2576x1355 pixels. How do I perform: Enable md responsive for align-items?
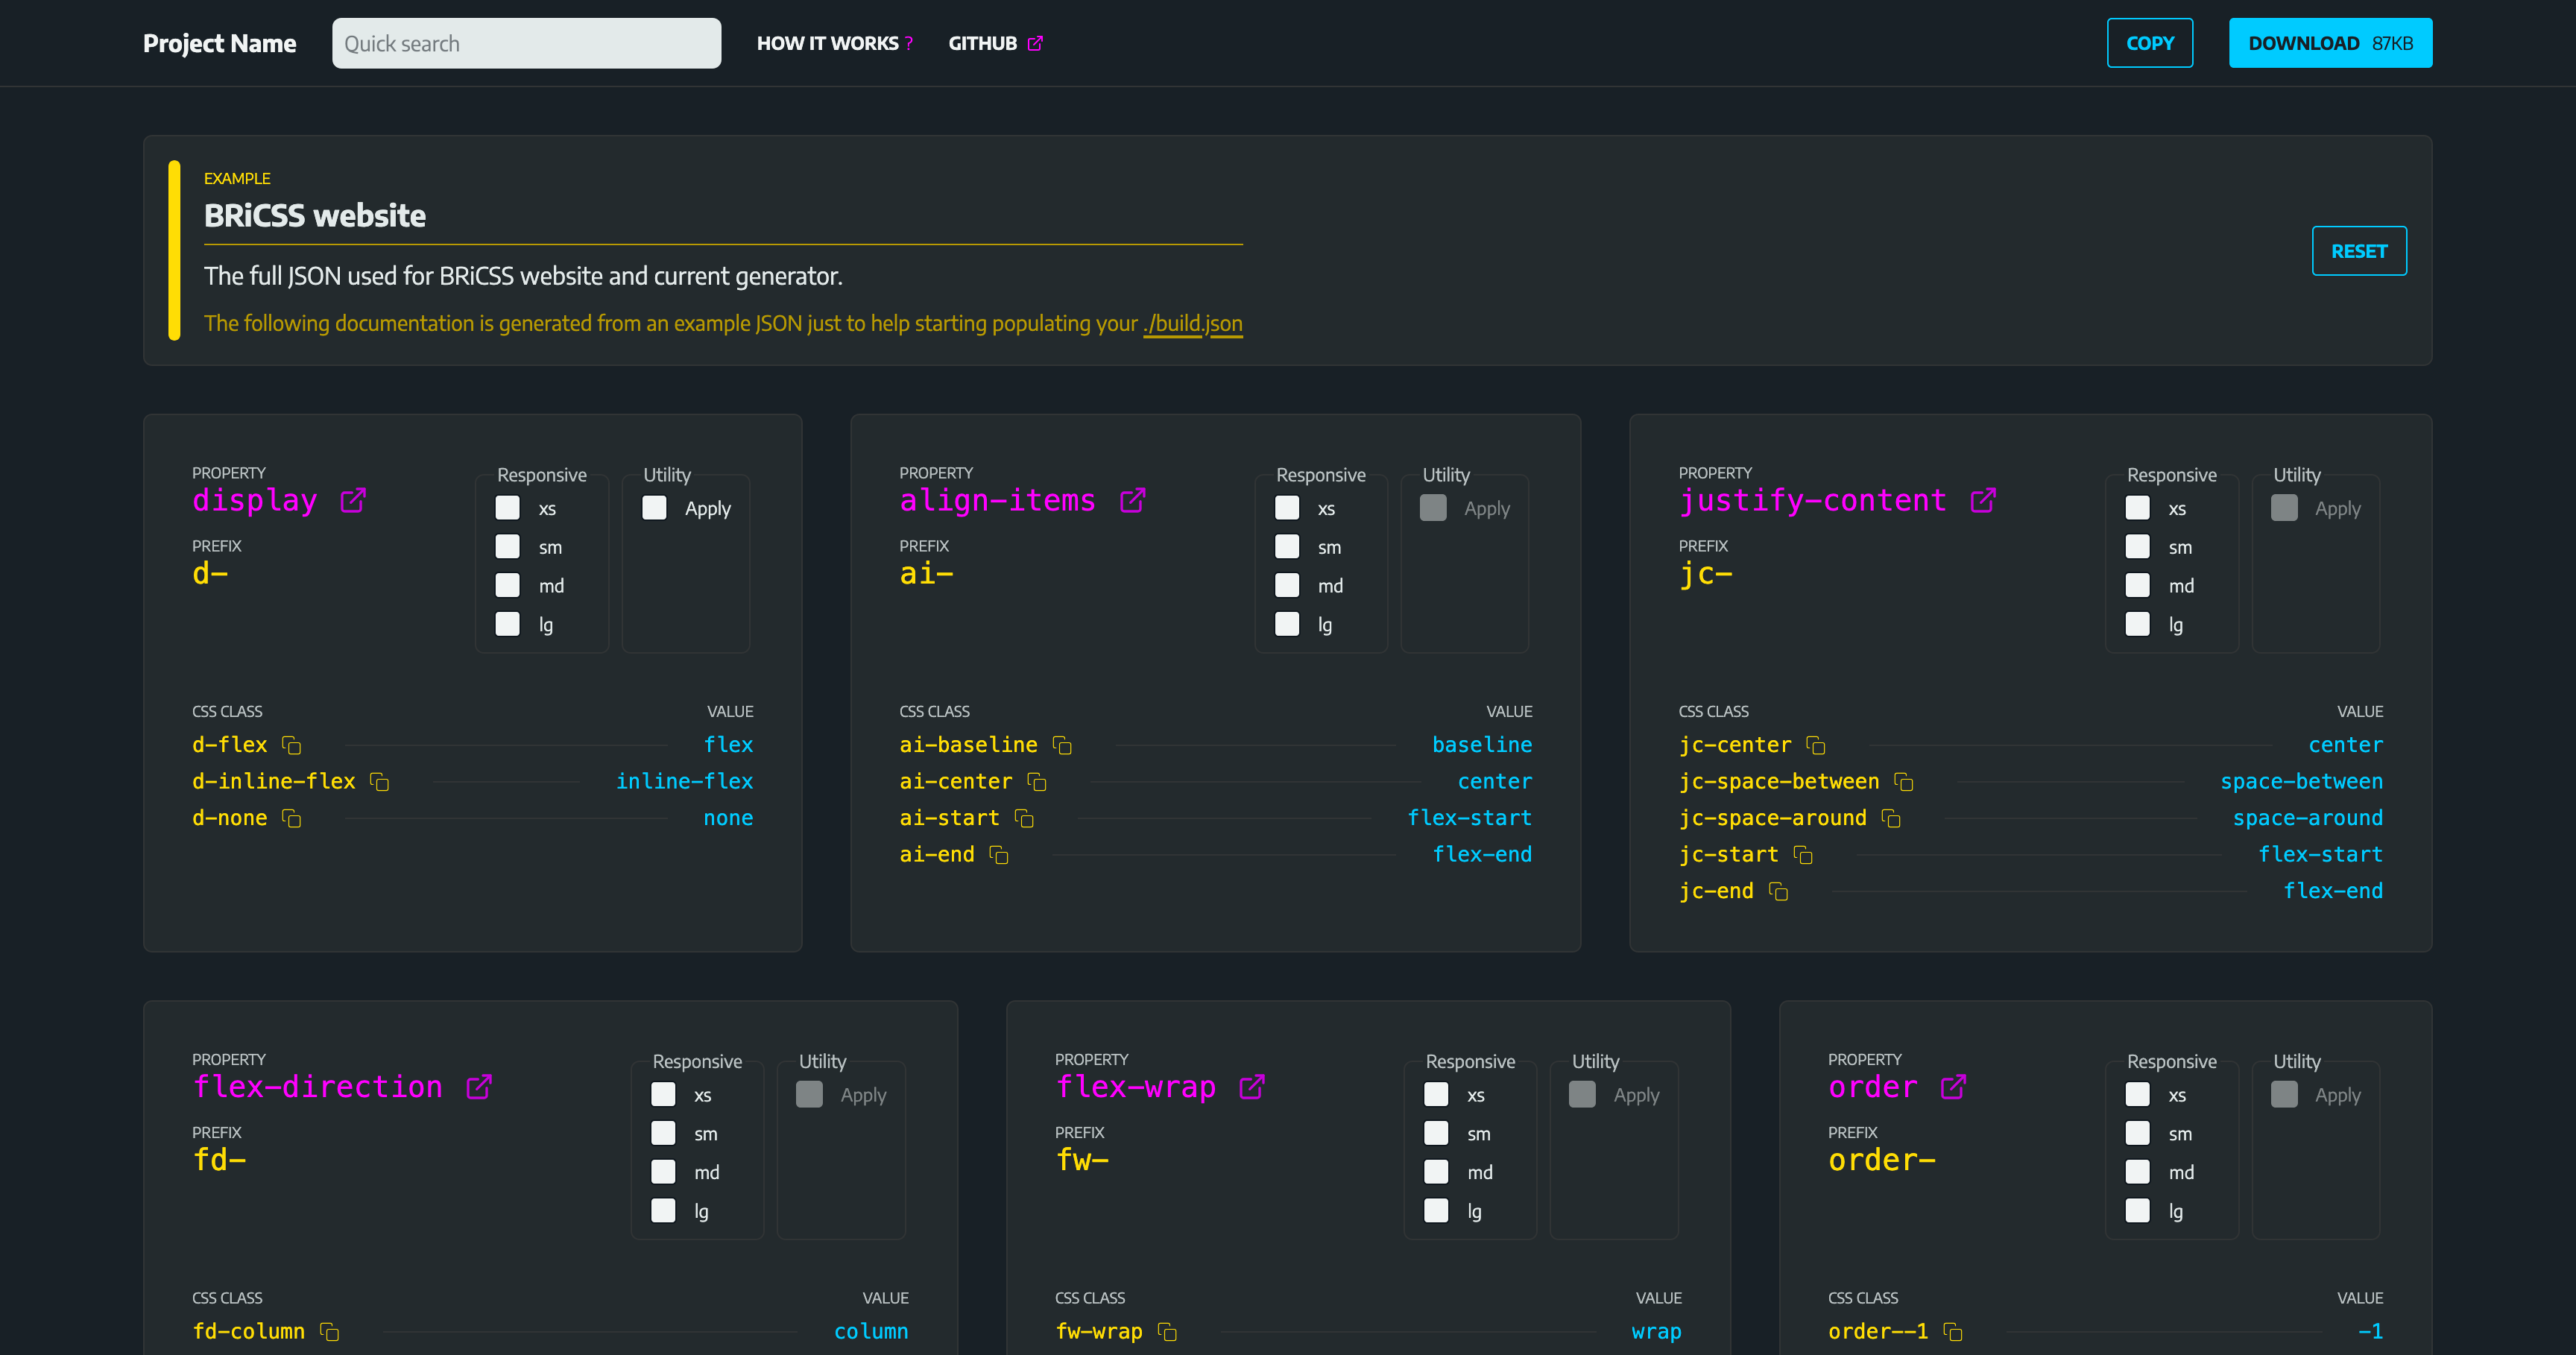point(1287,585)
